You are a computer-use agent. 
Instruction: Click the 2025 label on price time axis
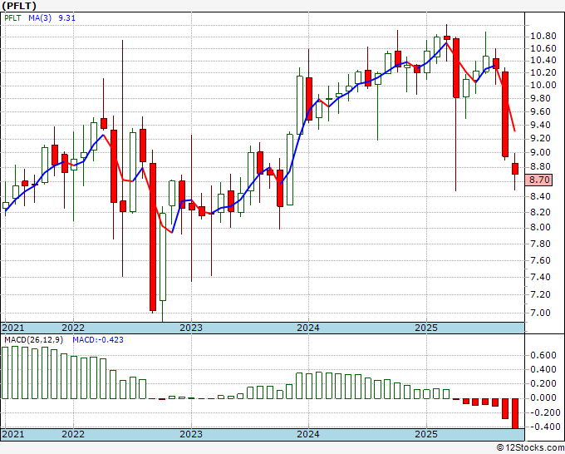click(x=426, y=328)
